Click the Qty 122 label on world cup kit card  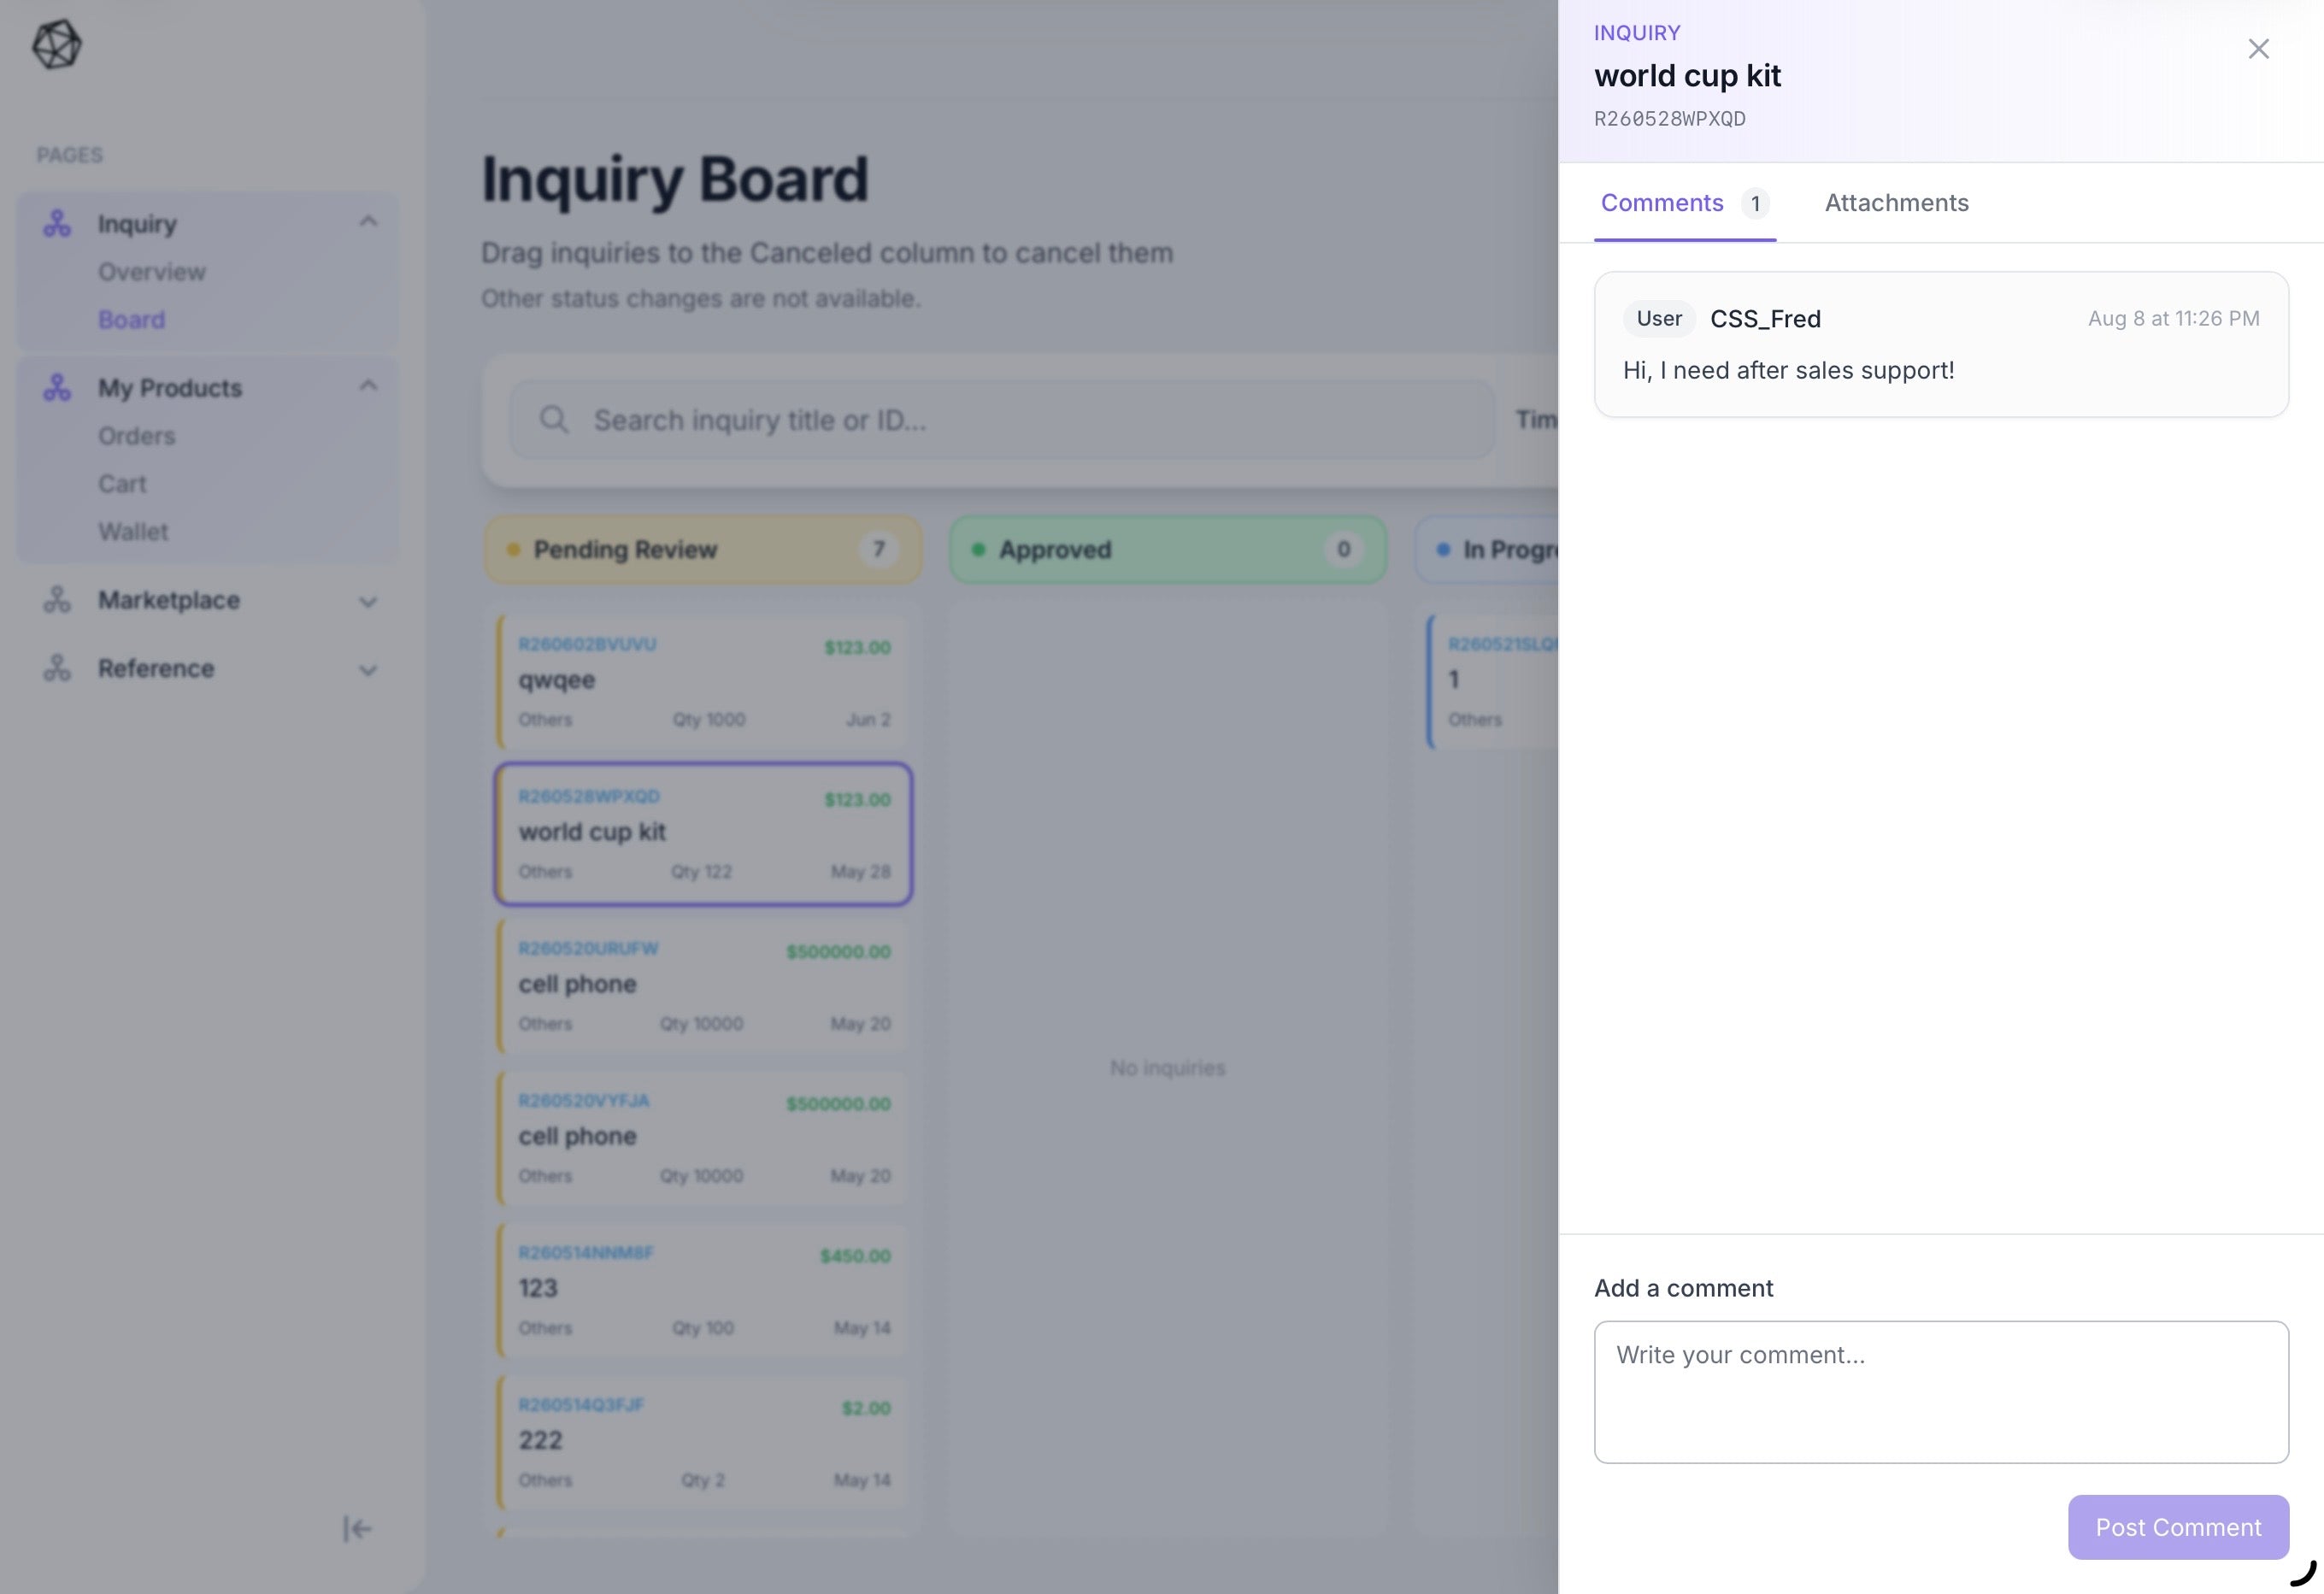[701, 871]
